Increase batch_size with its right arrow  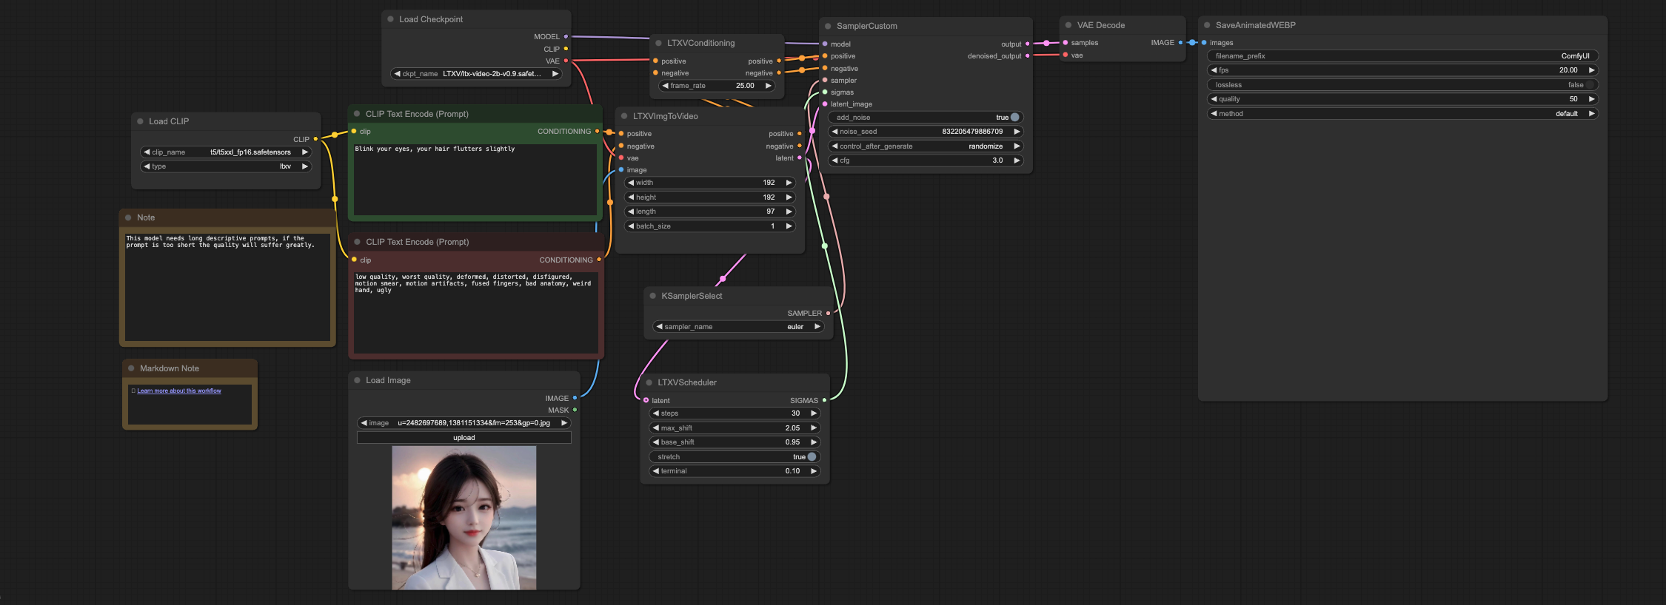(x=789, y=226)
